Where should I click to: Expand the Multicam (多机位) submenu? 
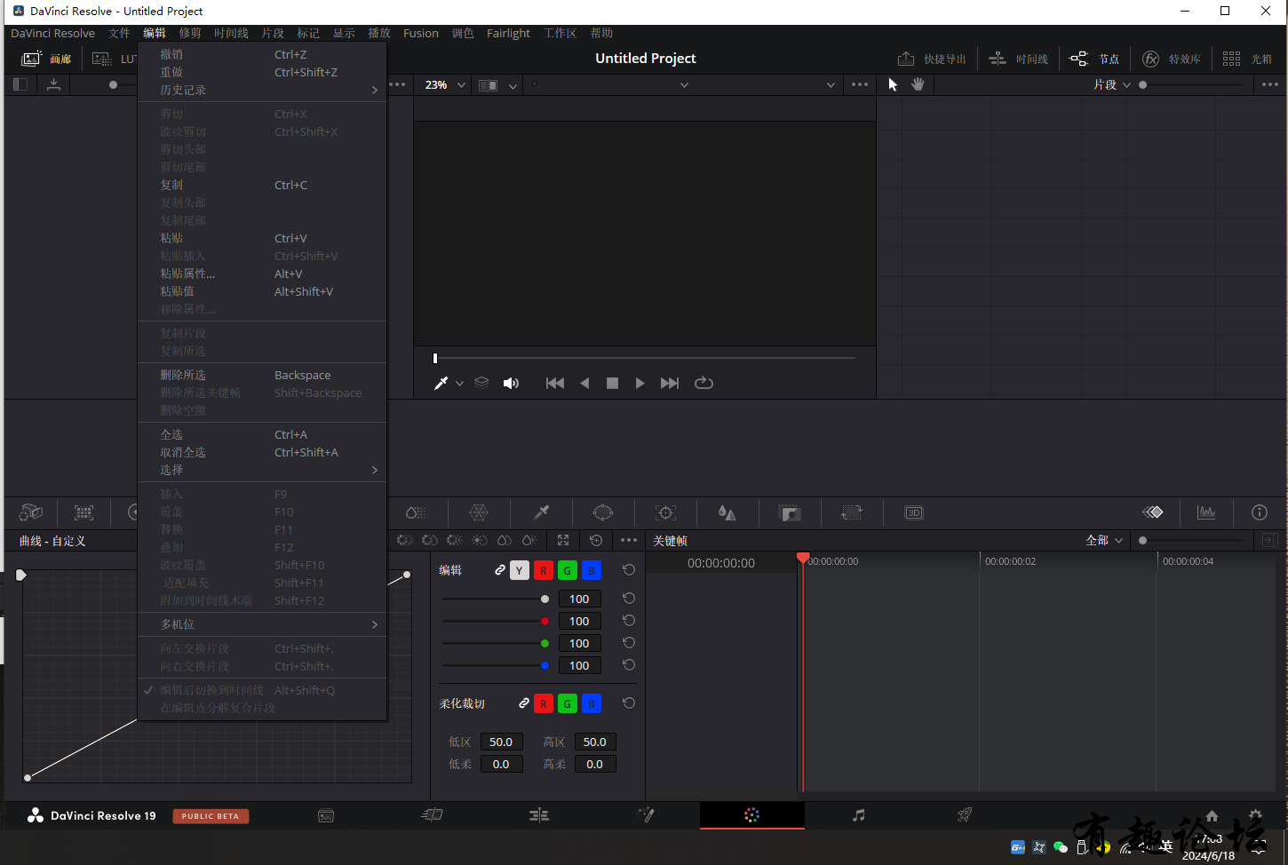click(x=262, y=624)
